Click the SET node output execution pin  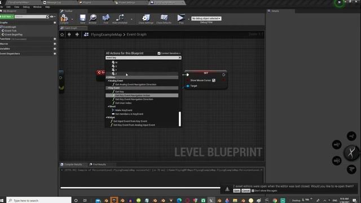pos(223,74)
